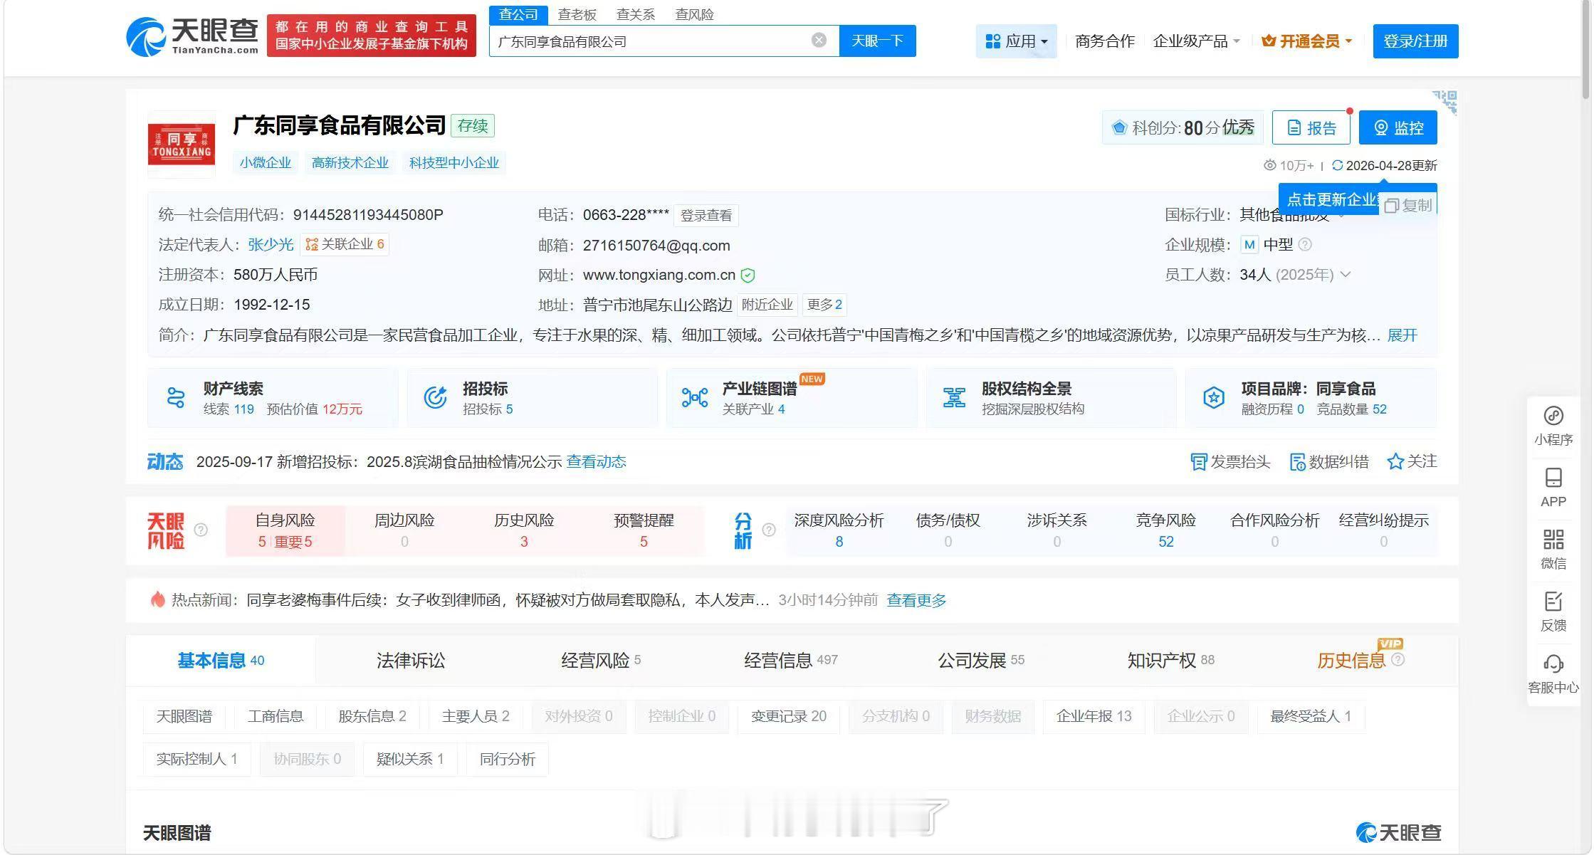Open the 项目品牌 同享食品 card
This screenshot has width=1594, height=855.
pyautogui.click(x=1311, y=398)
